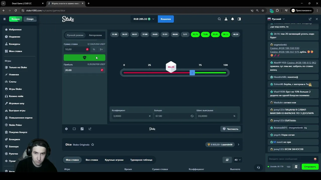Image resolution: width=321 pixels, height=180 pixels.
Task: Open Blackjack from the sidebar
Action: click(15, 139)
